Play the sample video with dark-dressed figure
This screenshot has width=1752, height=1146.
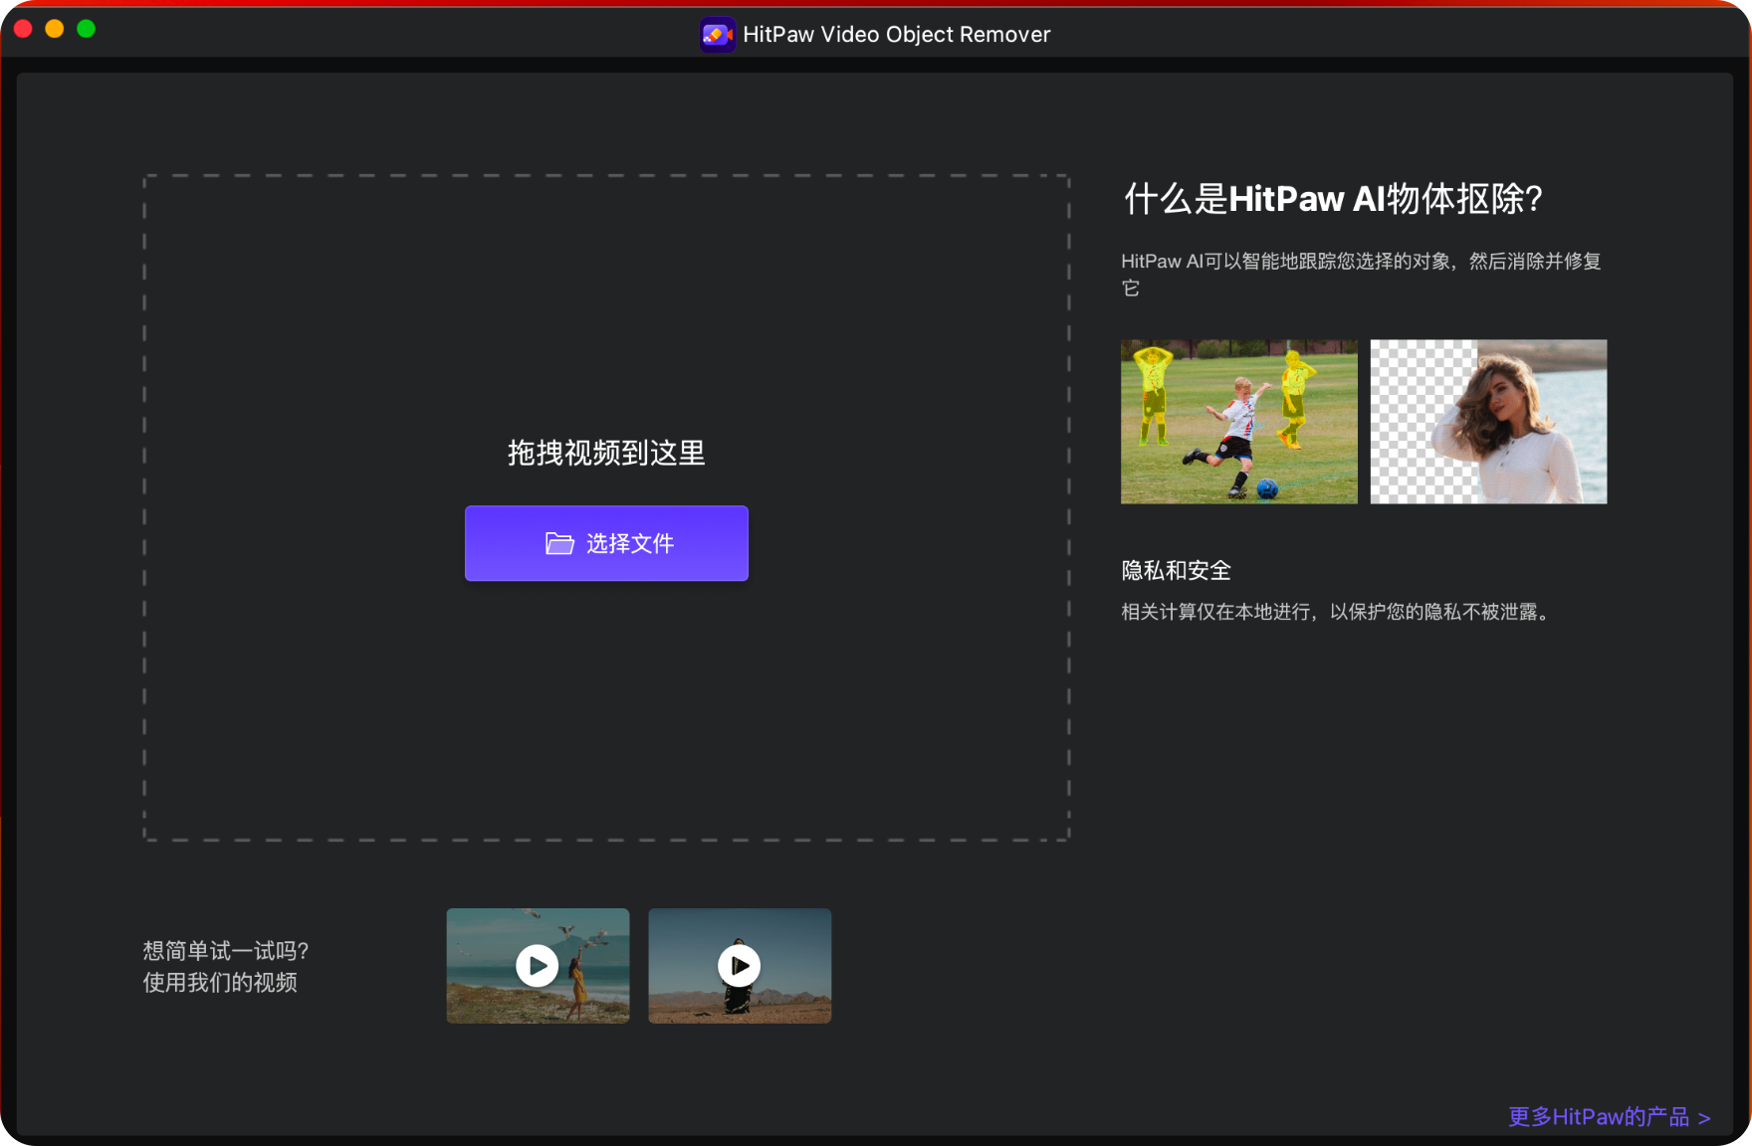click(x=740, y=965)
